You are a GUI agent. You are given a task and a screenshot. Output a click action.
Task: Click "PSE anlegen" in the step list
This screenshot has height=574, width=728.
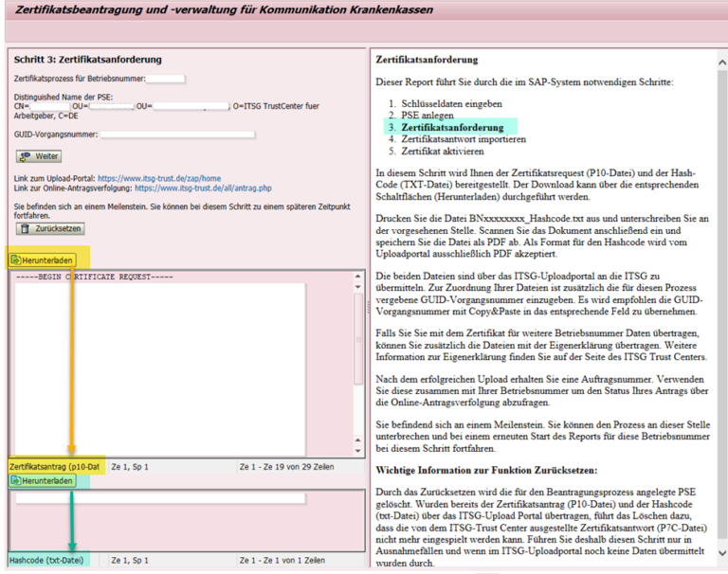pyautogui.click(x=428, y=115)
